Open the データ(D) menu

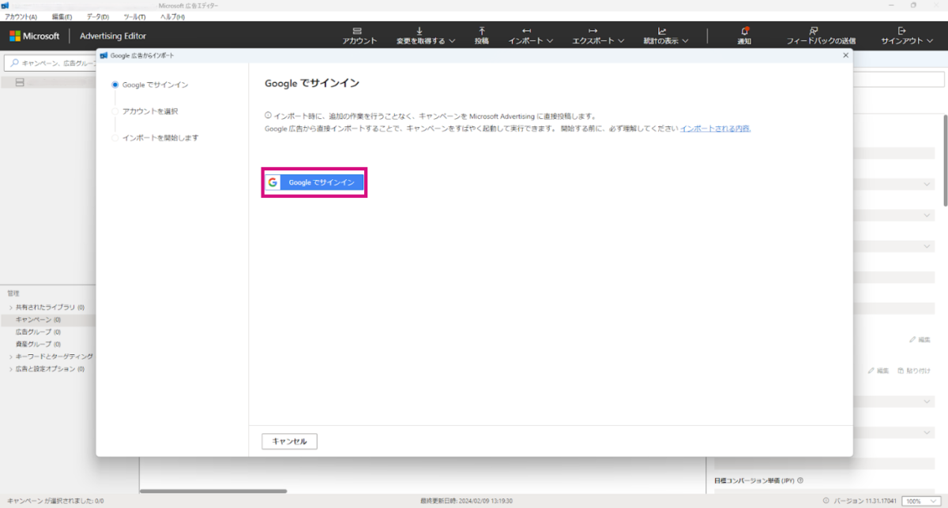point(98,17)
